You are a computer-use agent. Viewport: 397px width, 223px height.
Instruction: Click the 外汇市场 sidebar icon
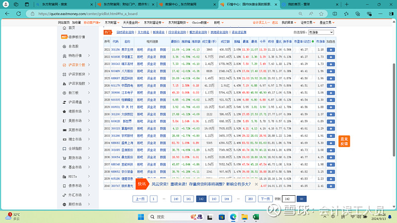[65, 195]
